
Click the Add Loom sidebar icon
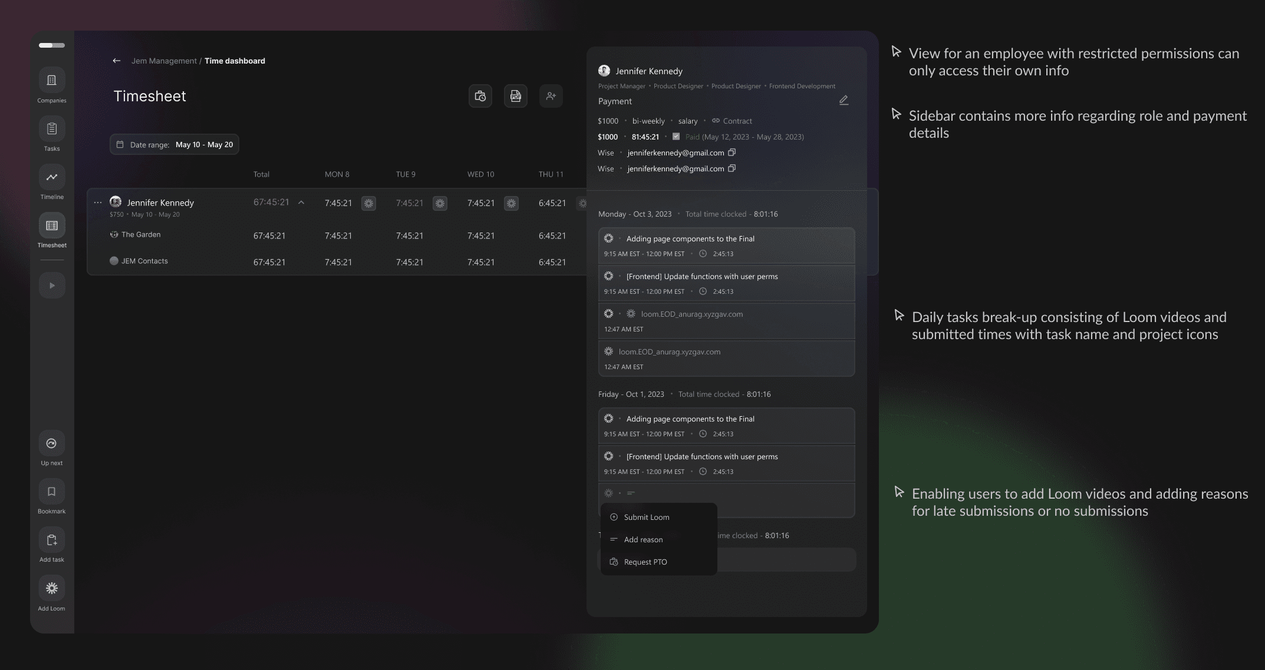pos(52,588)
